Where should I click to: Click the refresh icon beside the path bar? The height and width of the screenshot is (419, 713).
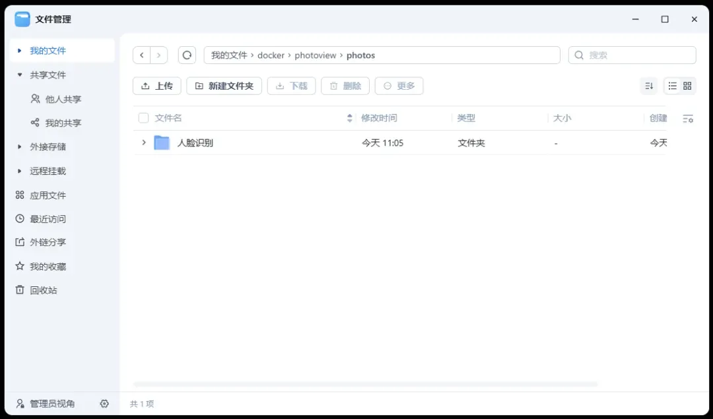[x=187, y=55]
